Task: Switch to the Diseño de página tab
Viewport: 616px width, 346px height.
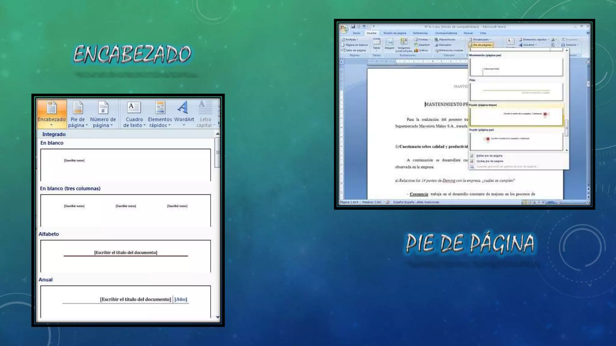Action: tap(395, 33)
